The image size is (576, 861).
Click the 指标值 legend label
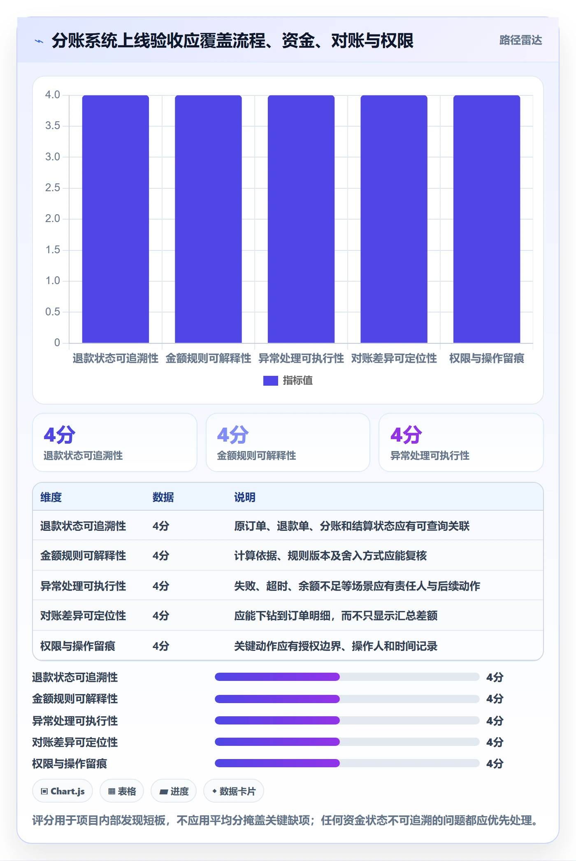297,381
